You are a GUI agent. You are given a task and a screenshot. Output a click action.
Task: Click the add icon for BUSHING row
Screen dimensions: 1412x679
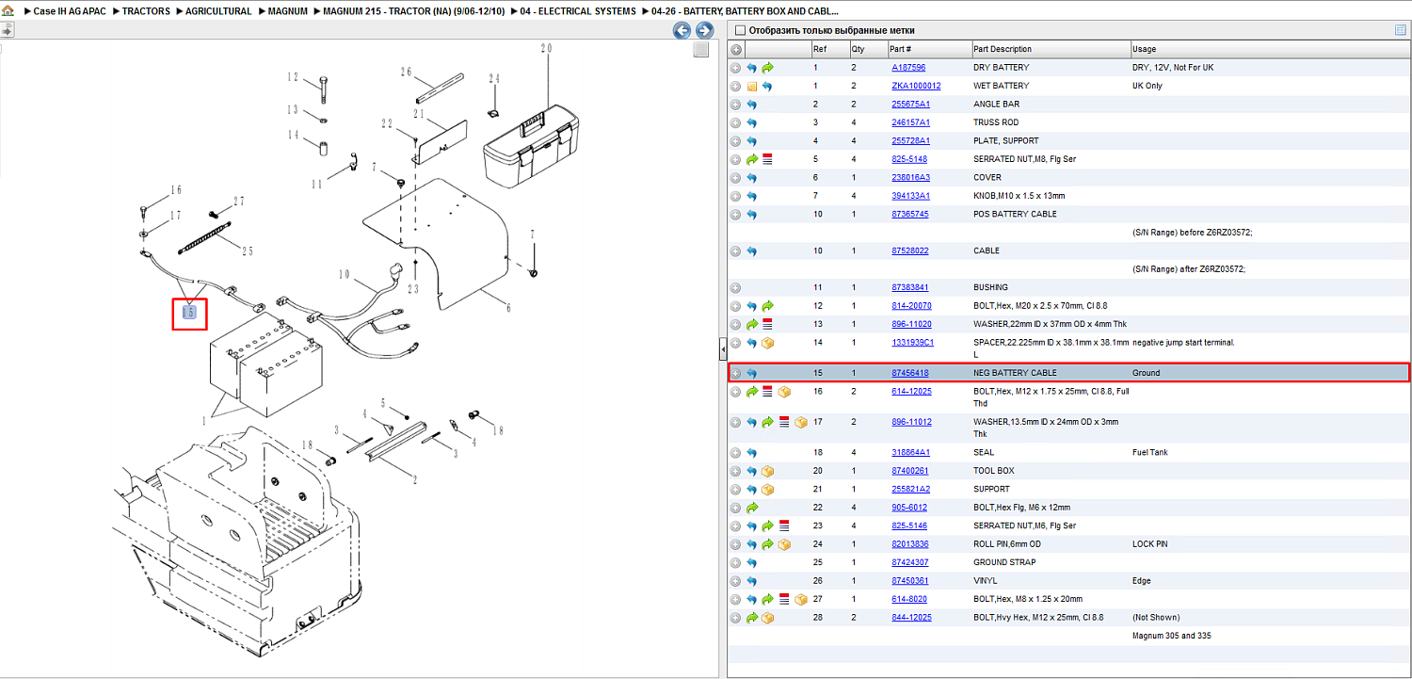point(736,288)
